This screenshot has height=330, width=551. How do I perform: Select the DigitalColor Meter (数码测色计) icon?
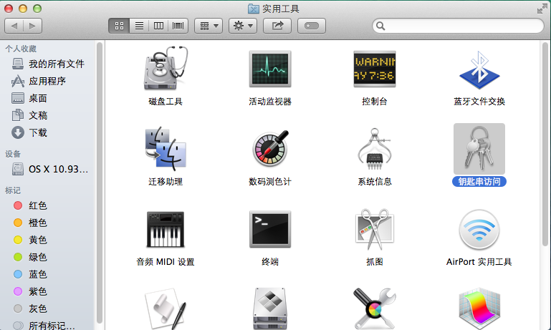tap(270, 148)
